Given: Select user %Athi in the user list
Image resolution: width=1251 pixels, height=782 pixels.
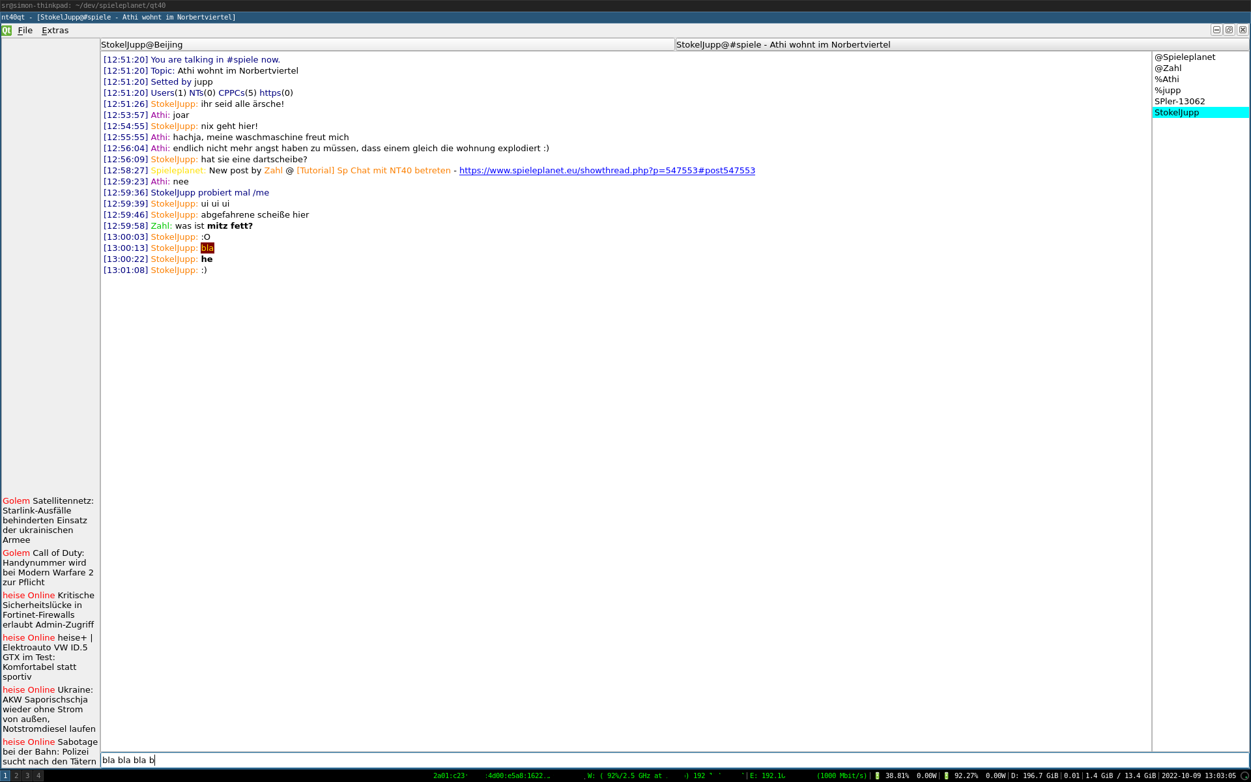Looking at the screenshot, I should coord(1166,80).
